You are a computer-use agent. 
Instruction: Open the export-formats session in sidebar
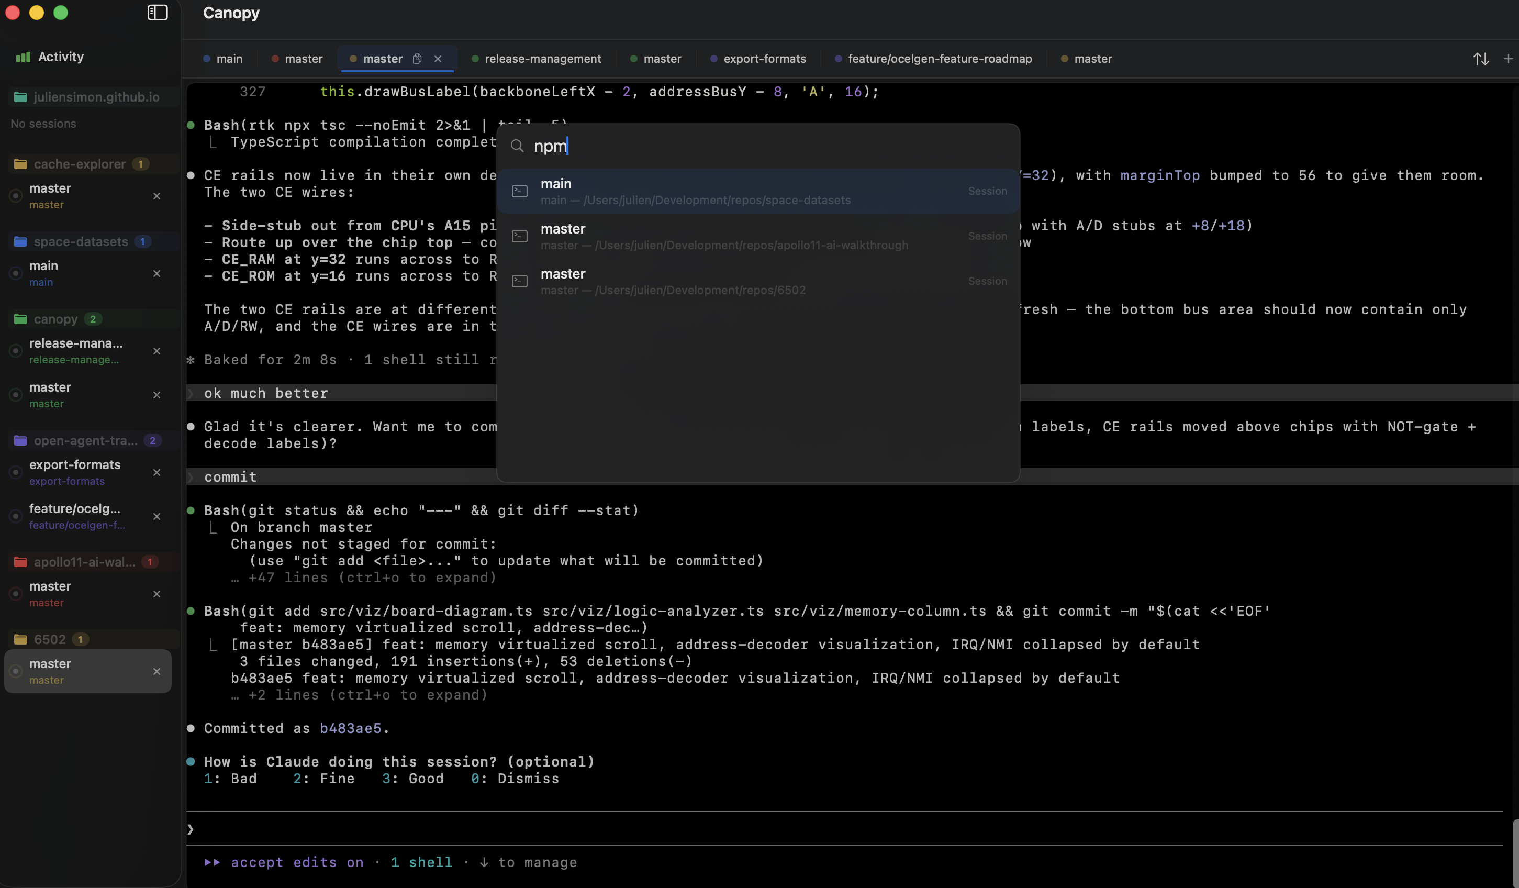click(x=88, y=473)
